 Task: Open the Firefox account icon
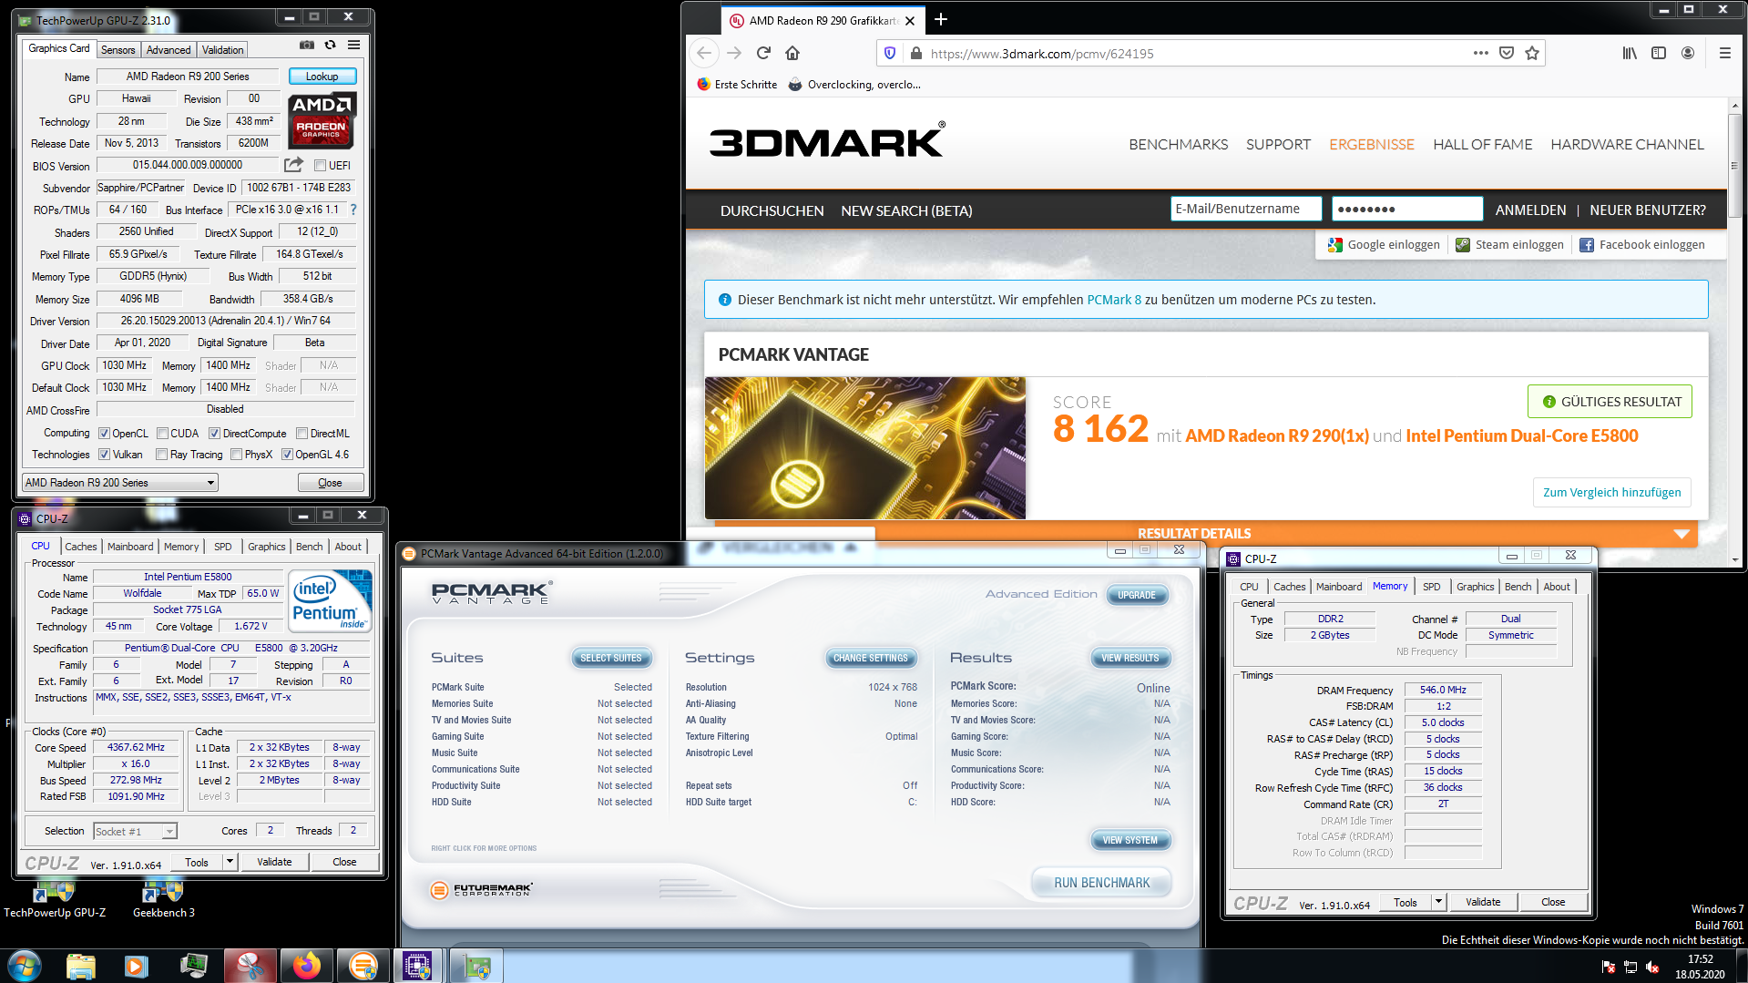point(1688,53)
